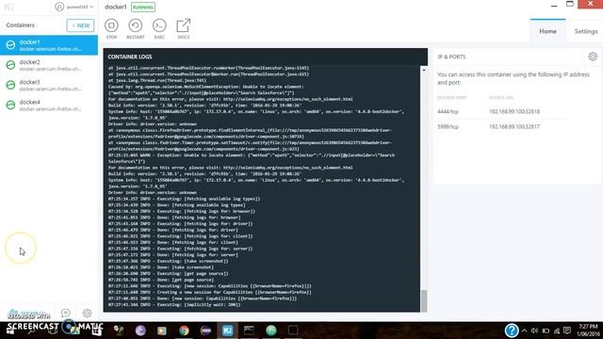Click the Container Logs header

pyautogui.click(x=130, y=56)
